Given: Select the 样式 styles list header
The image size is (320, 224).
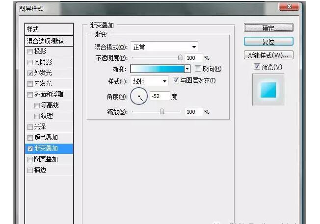Looking at the screenshot, I should click(49, 29).
